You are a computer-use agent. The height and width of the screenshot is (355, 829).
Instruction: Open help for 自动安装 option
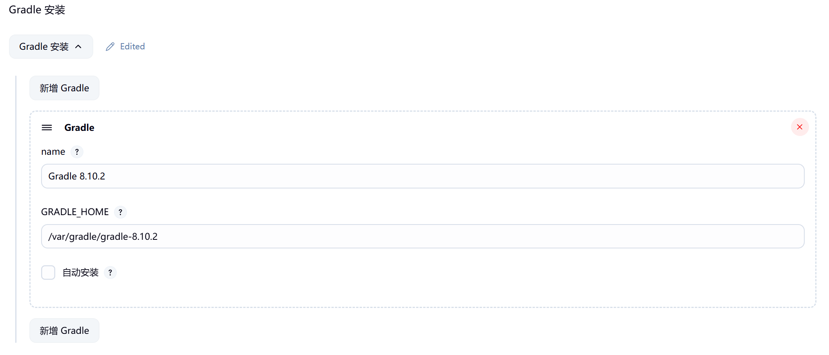click(x=110, y=272)
